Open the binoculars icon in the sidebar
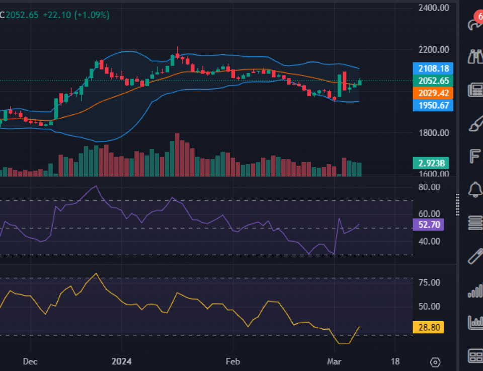The width and height of the screenshot is (483, 371). point(475,57)
